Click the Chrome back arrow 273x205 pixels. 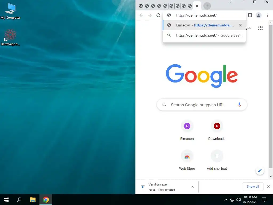click(x=141, y=15)
